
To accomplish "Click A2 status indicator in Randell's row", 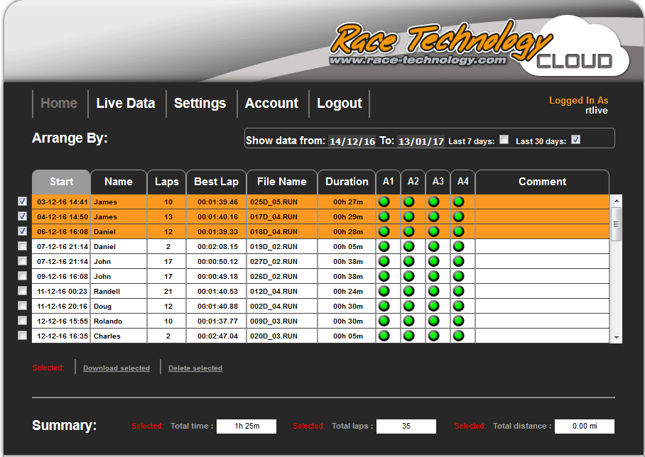I will point(409,292).
